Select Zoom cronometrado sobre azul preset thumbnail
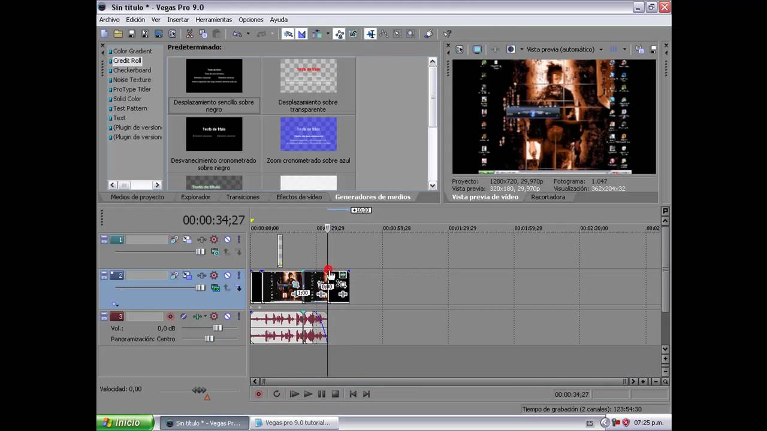The height and width of the screenshot is (431, 767). 309,134
